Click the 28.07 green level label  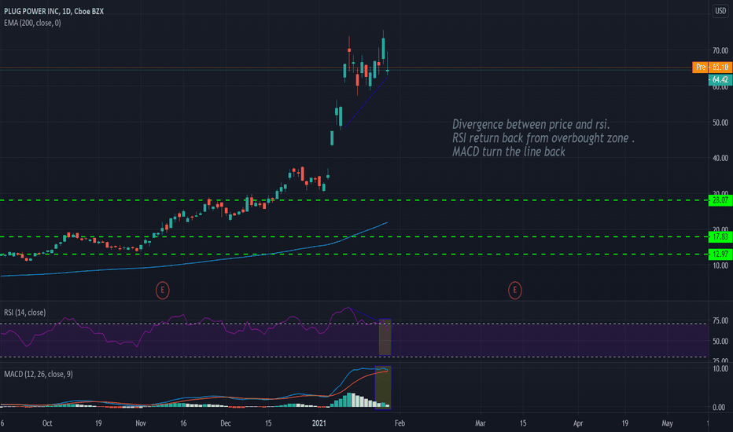[720, 200]
